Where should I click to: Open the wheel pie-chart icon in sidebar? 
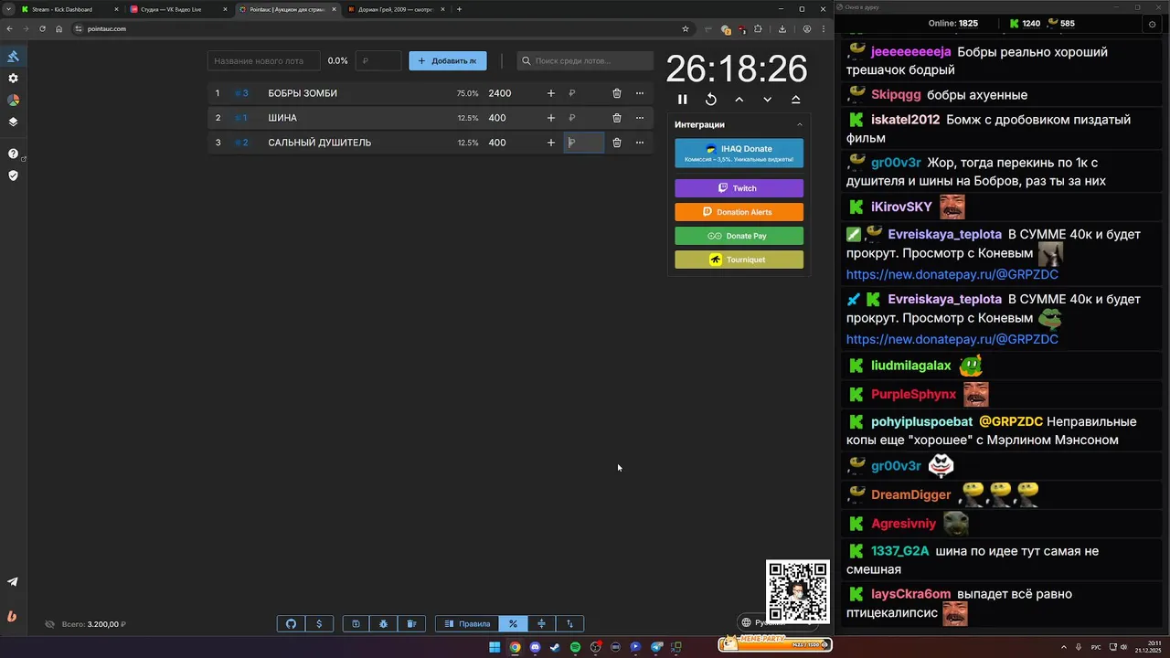[x=13, y=101]
